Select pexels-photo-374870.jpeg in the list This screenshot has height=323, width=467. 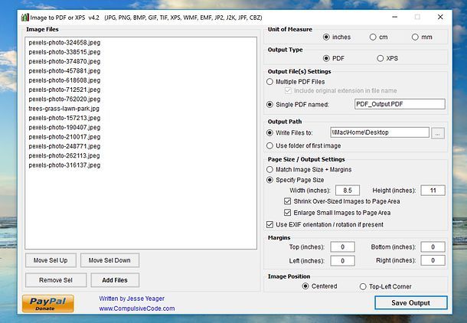point(64,61)
